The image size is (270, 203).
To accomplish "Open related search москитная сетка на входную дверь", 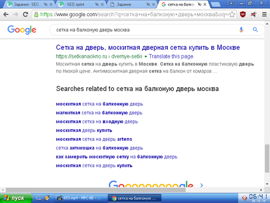I will (97, 122).
